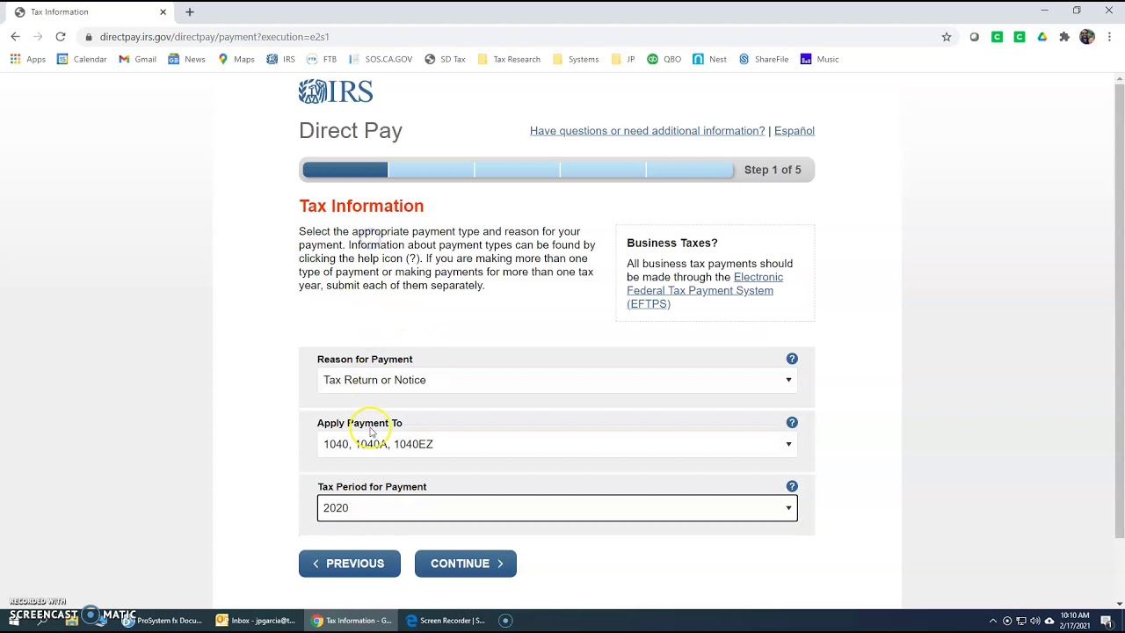
Task: Close the Tax Information tab
Action: point(163,12)
